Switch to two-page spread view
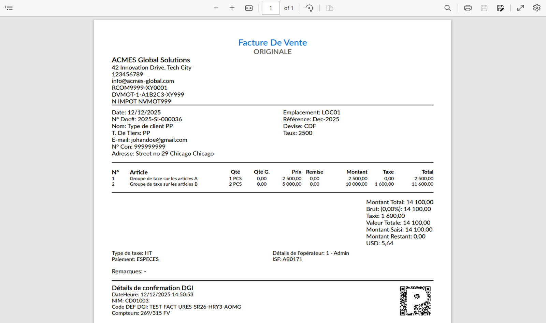Viewport: 546px width, 323px height. tap(329, 8)
